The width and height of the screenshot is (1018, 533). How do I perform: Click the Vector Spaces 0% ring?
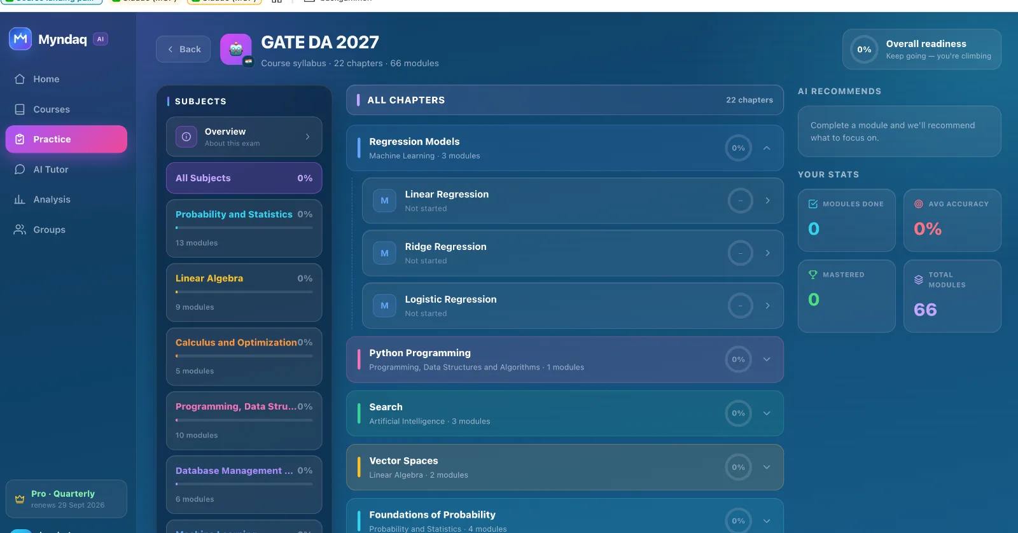pyautogui.click(x=738, y=467)
